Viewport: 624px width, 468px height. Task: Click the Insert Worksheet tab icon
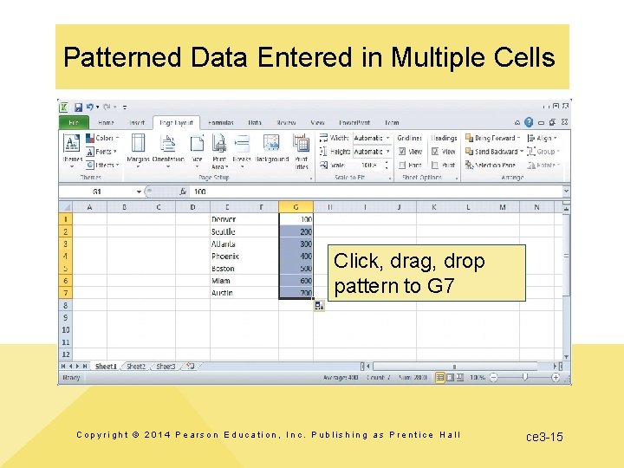191,366
